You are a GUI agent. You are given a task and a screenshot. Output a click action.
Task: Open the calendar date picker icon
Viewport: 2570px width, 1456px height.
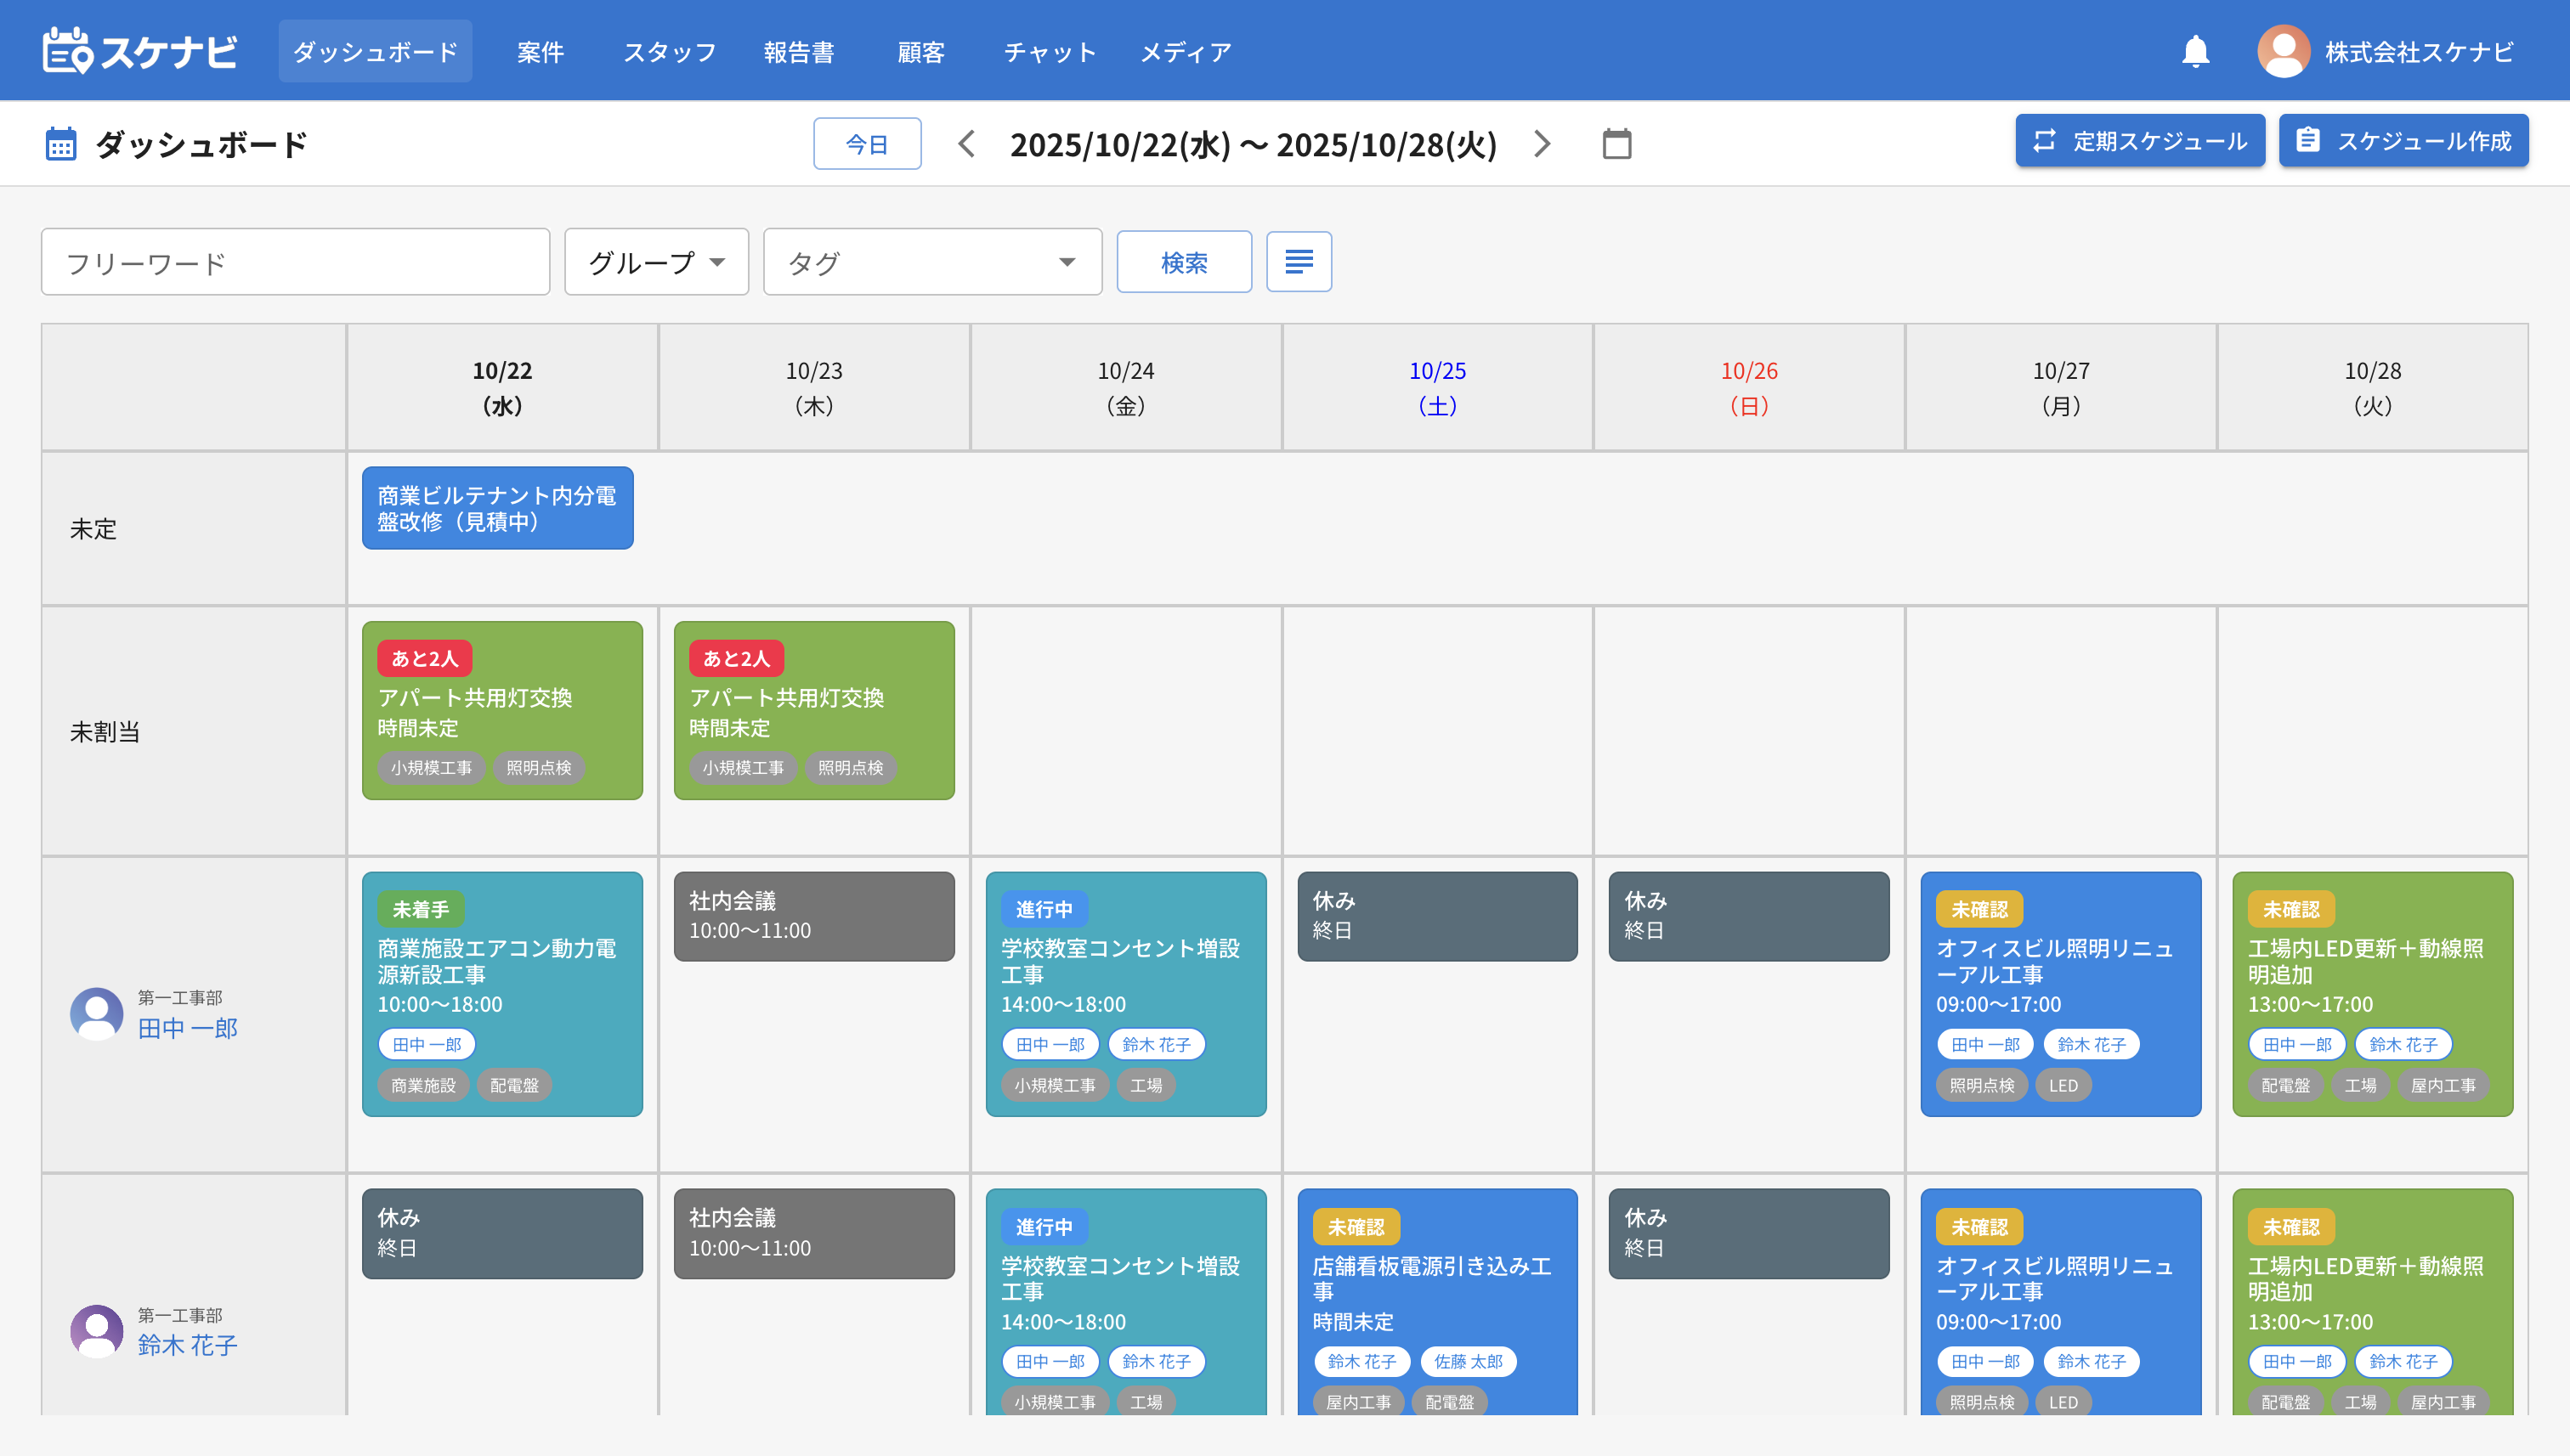click(1616, 144)
